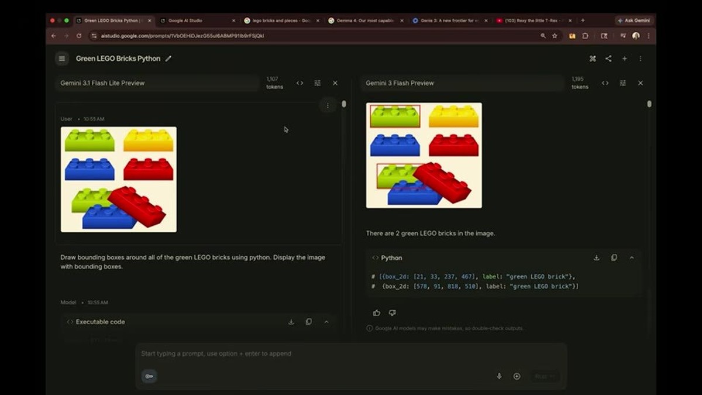702x395 pixels.
Task: Switch to the Gemma 4 browser tab
Action: click(x=366, y=20)
